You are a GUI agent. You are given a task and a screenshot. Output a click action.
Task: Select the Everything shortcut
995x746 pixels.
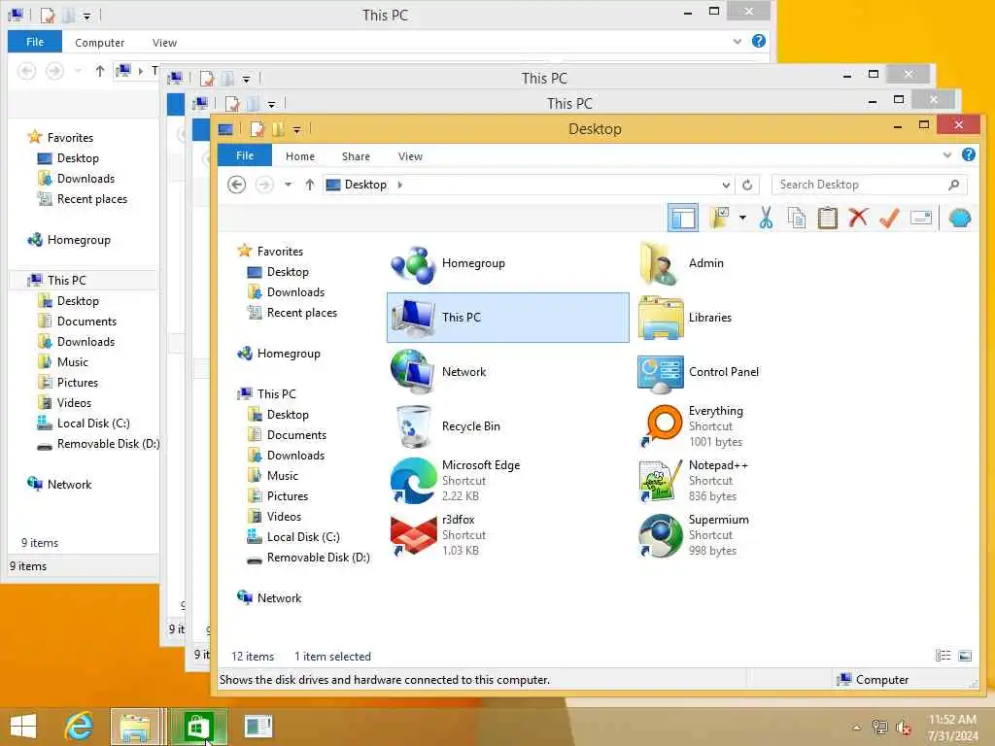[755, 426]
